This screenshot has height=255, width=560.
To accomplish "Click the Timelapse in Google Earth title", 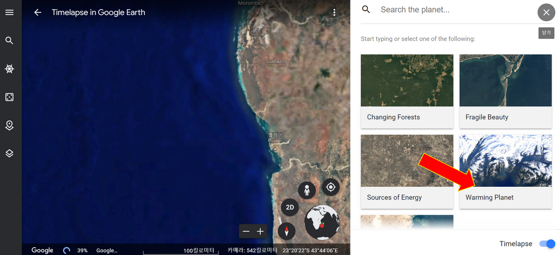I will (98, 12).
